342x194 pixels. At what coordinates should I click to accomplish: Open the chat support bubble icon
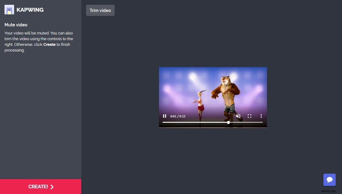(329, 180)
